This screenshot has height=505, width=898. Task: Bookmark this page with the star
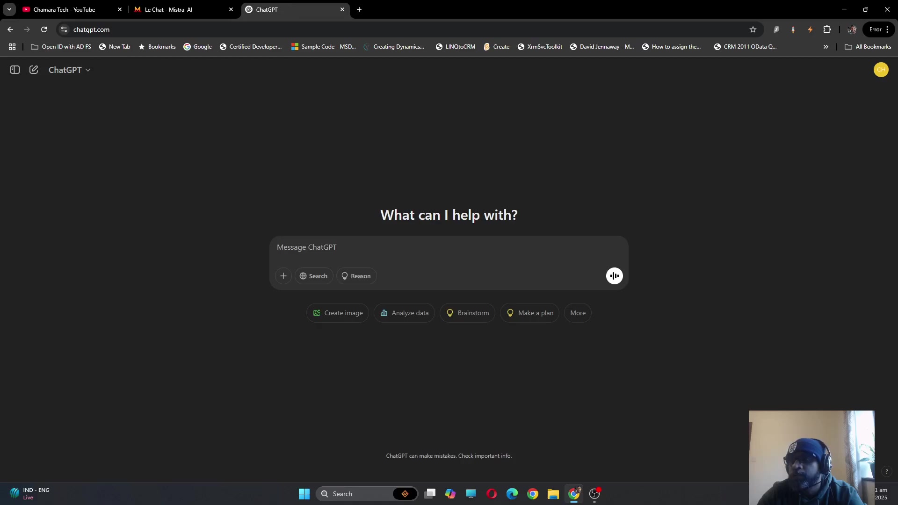753,29
